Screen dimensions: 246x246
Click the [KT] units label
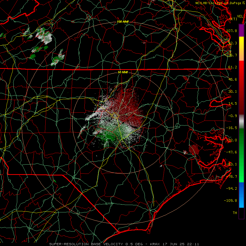coord(233,19)
